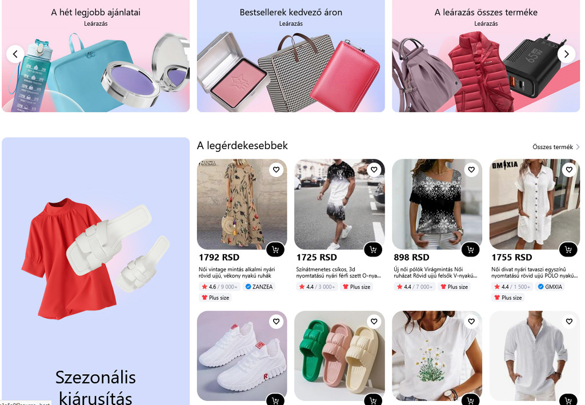This screenshot has width=585, height=405.
Task: Favorite the white sneakers with heart icon
Action: pyautogui.click(x=276, y=322)
